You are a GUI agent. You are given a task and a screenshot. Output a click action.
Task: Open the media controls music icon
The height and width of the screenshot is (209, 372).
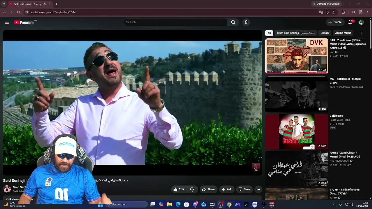tap(353, 12)
